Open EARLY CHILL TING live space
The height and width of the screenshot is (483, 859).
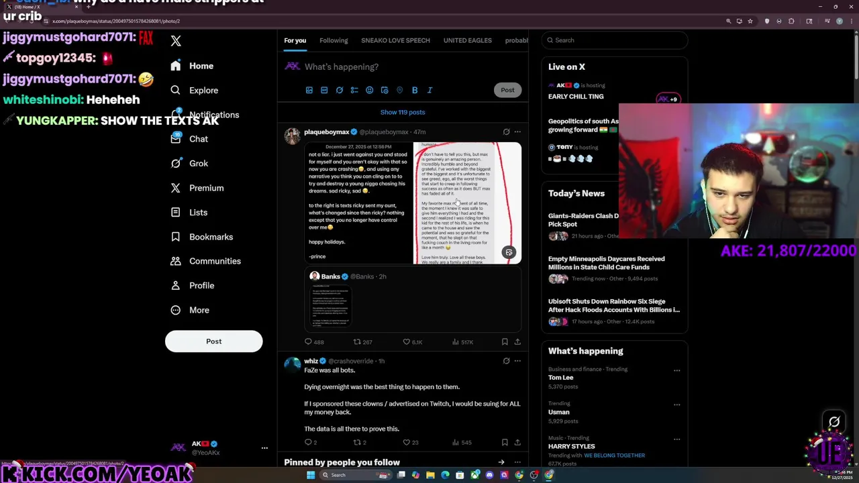point(576,97)
